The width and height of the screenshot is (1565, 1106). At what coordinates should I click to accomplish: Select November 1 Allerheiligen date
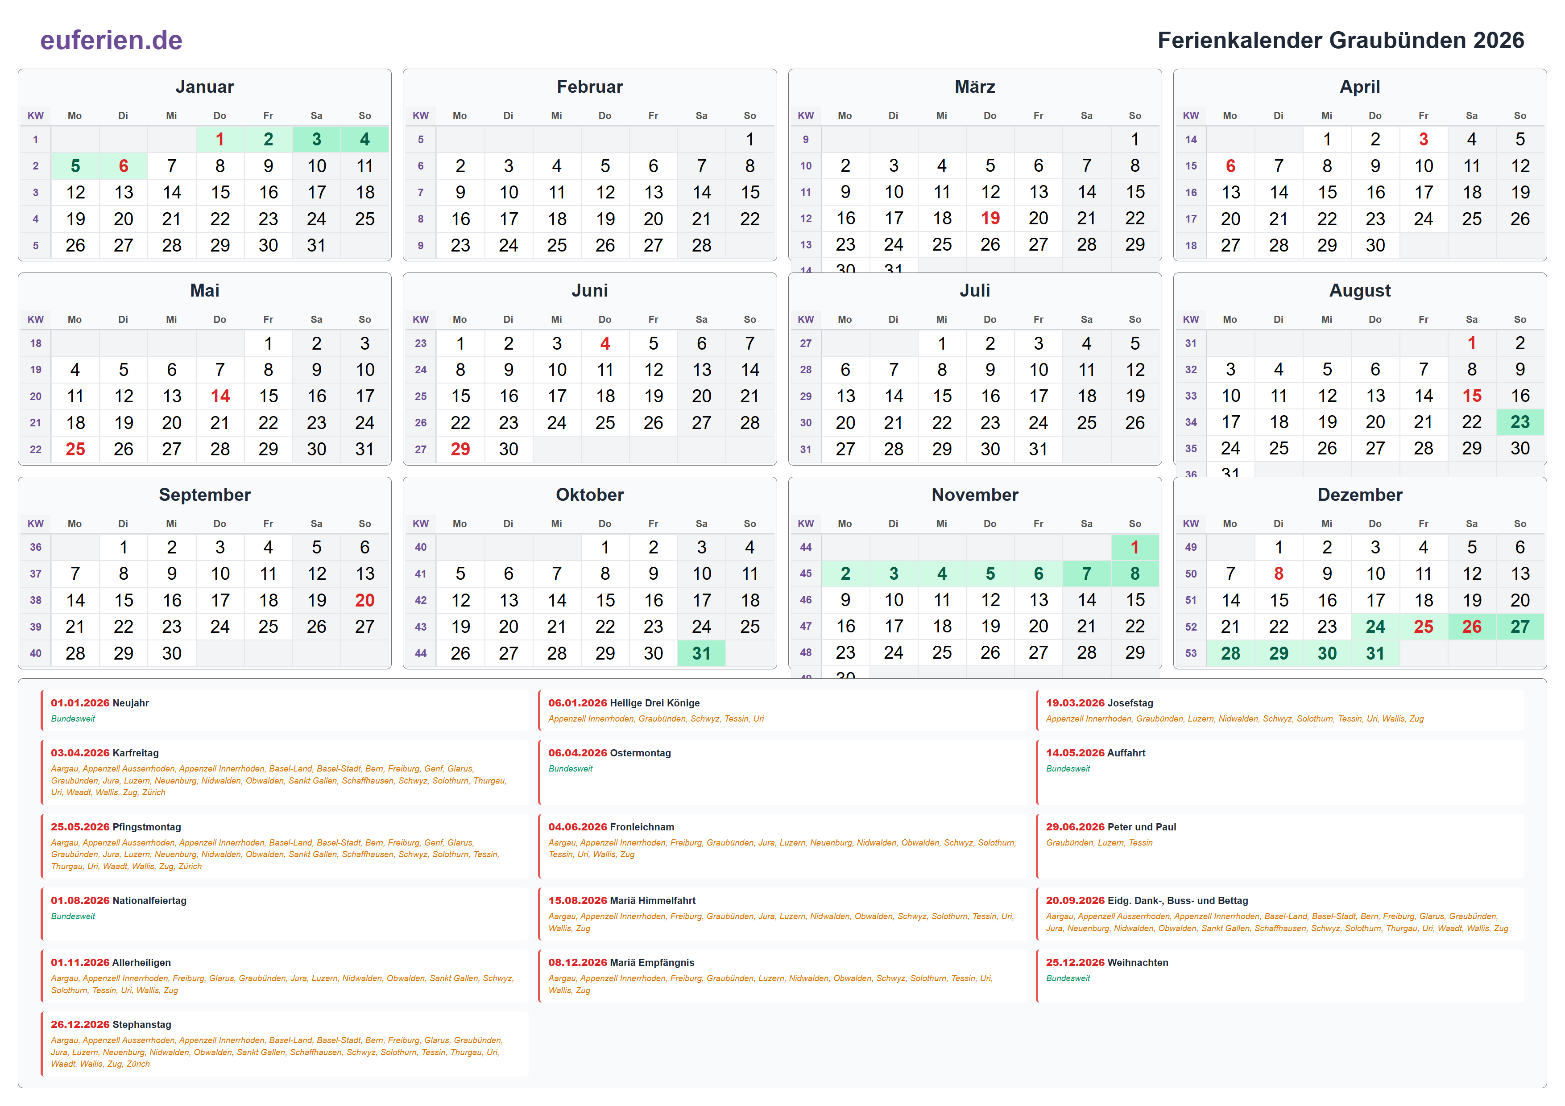click(1134, 547)
